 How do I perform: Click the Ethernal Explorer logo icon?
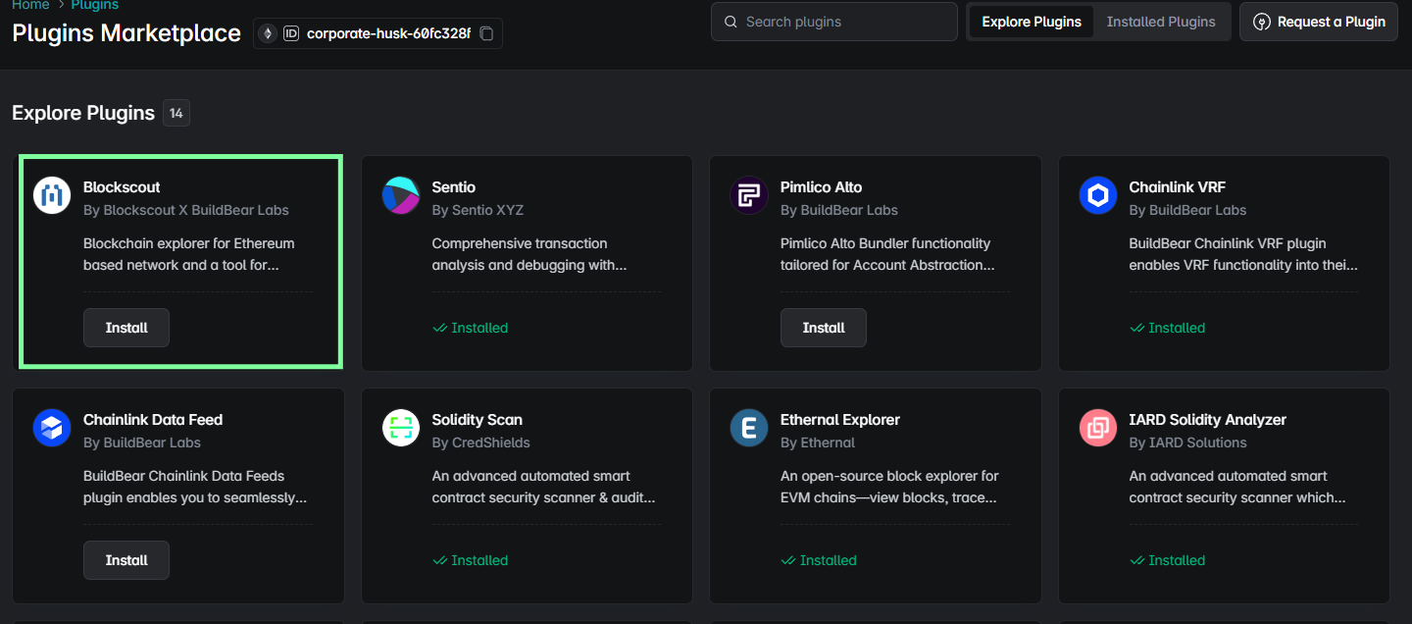coord(749,428)
